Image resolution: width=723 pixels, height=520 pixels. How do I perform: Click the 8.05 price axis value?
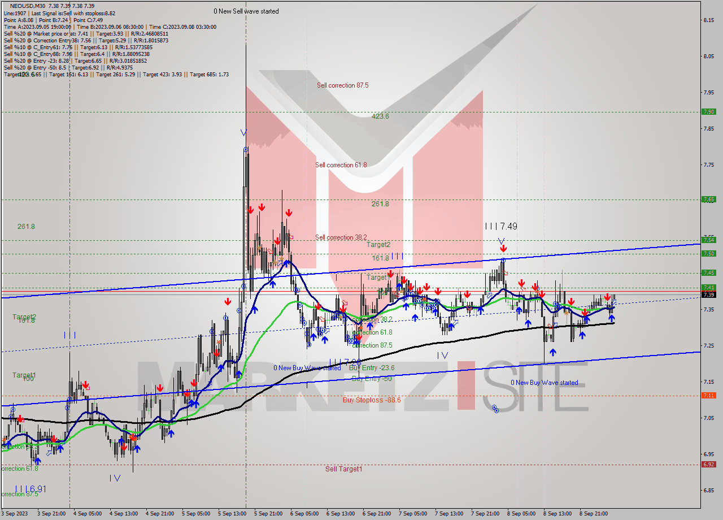[710, 57]
